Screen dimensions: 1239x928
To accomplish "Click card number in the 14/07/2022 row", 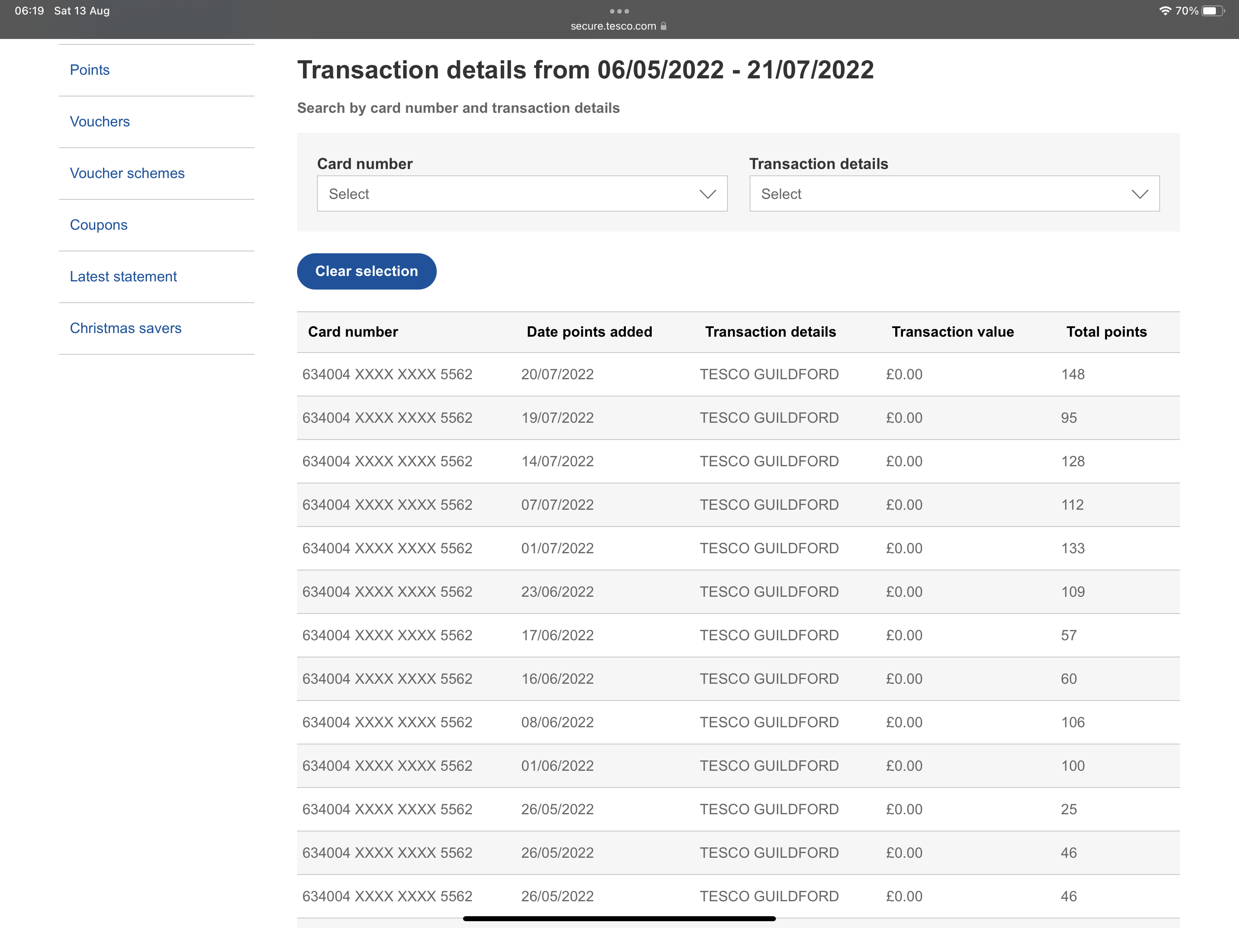I will click(x=387, y=461).
